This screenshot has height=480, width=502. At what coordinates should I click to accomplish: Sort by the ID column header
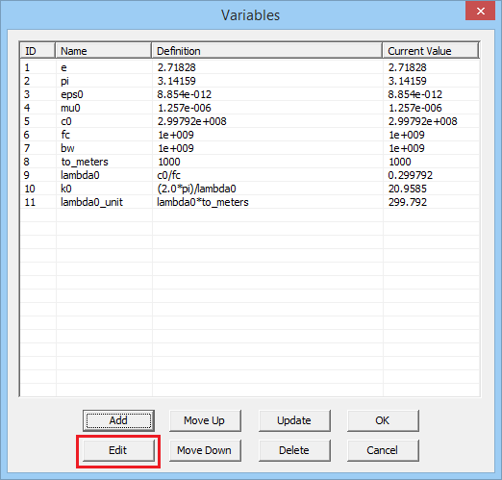coord(38,51)
